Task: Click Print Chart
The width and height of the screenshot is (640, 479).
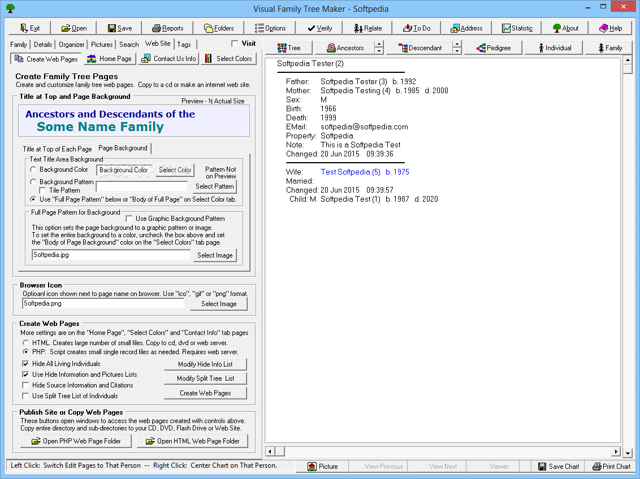Action: 611,467
